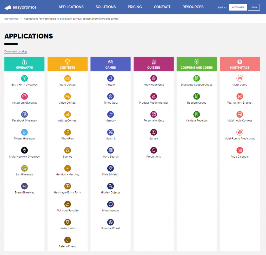Open the Contact menu item
266x255 pixels.
coord(162,7)
